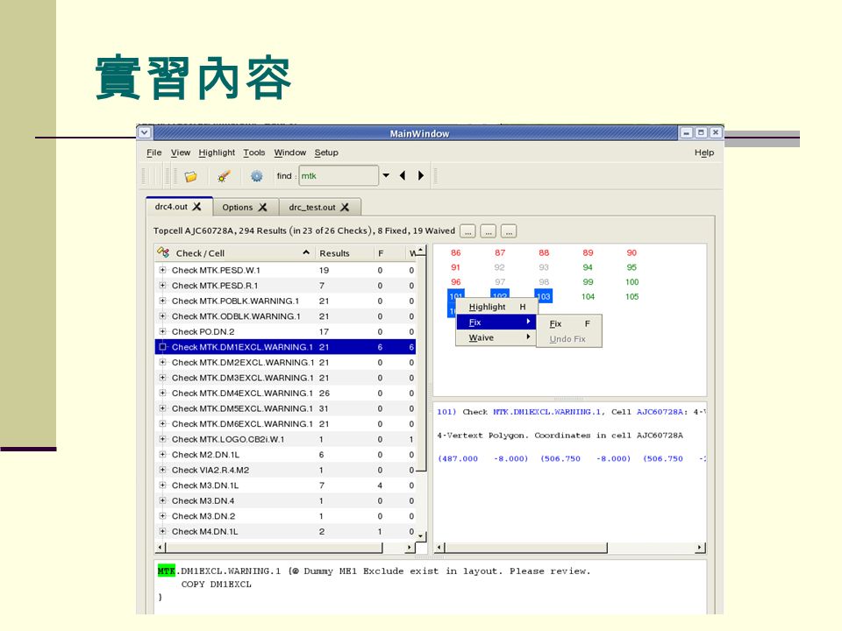The image size is (842, 631).
Task: Select result number 92
Action: [x=499, y=267]
